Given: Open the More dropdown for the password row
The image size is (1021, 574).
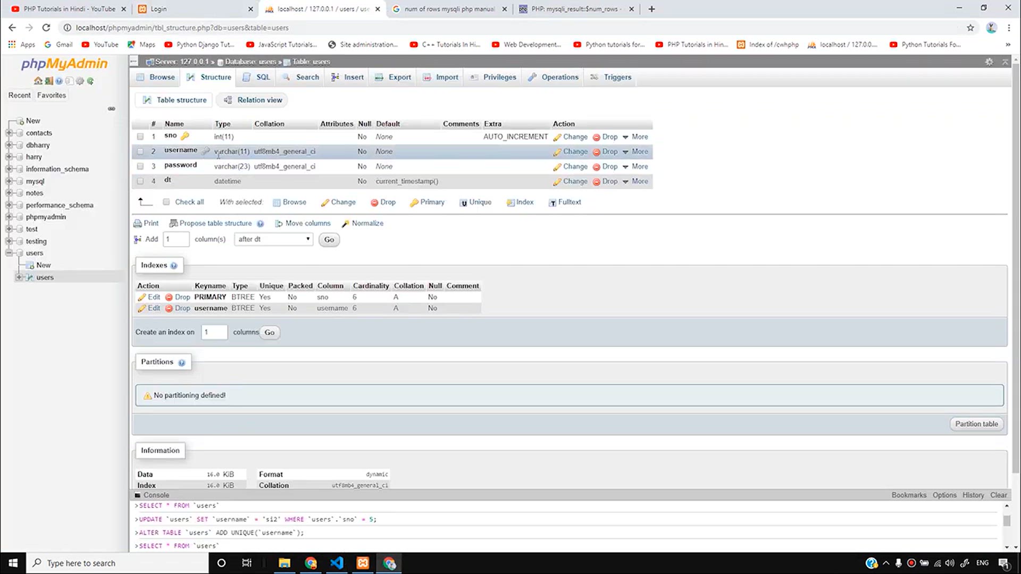Looking at the screenshot, I should [635, 166].
